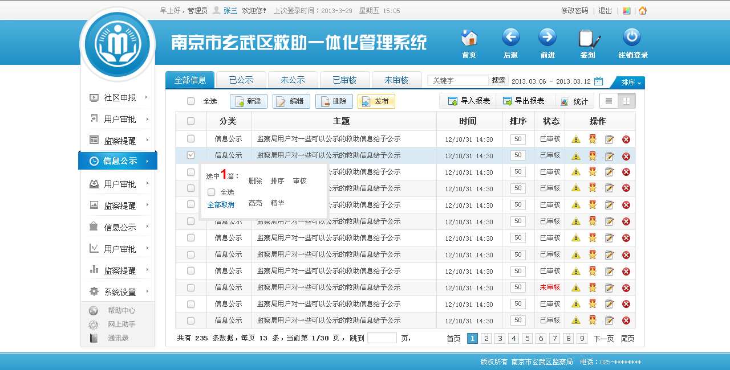Click 修改密码 link at top
The image size is (730, 370).
point(574,11)
